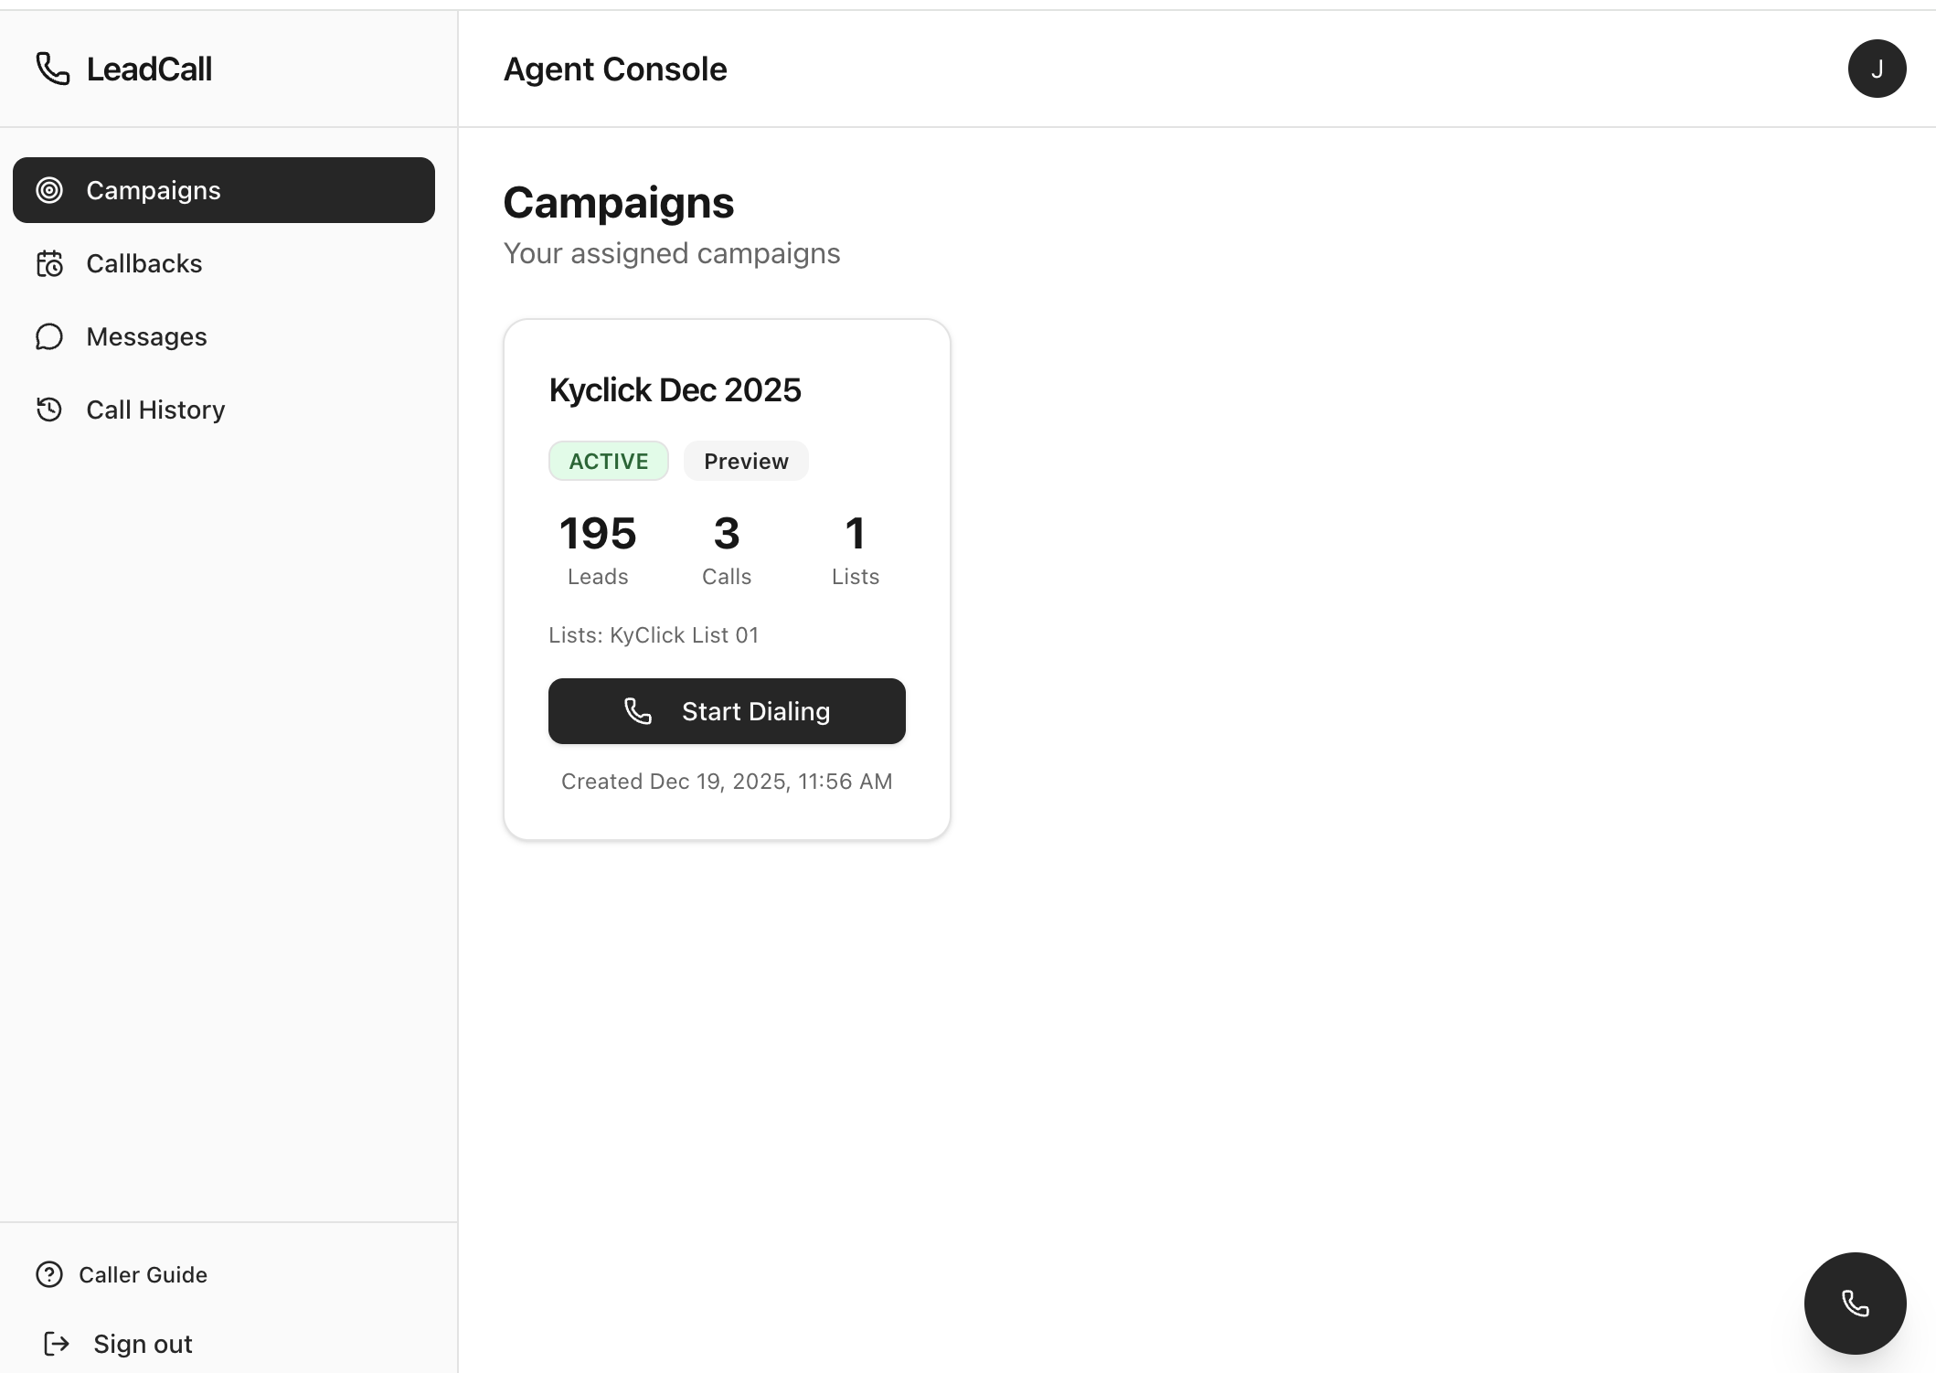Click the Sign out link

point(143,1344)
